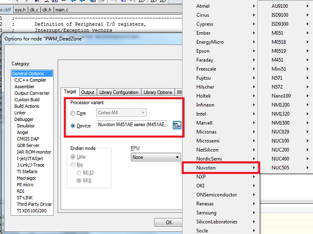The width and height of the screenshot is (313, 234).
Task: Open the device selection list button
Action: [177, 125]
